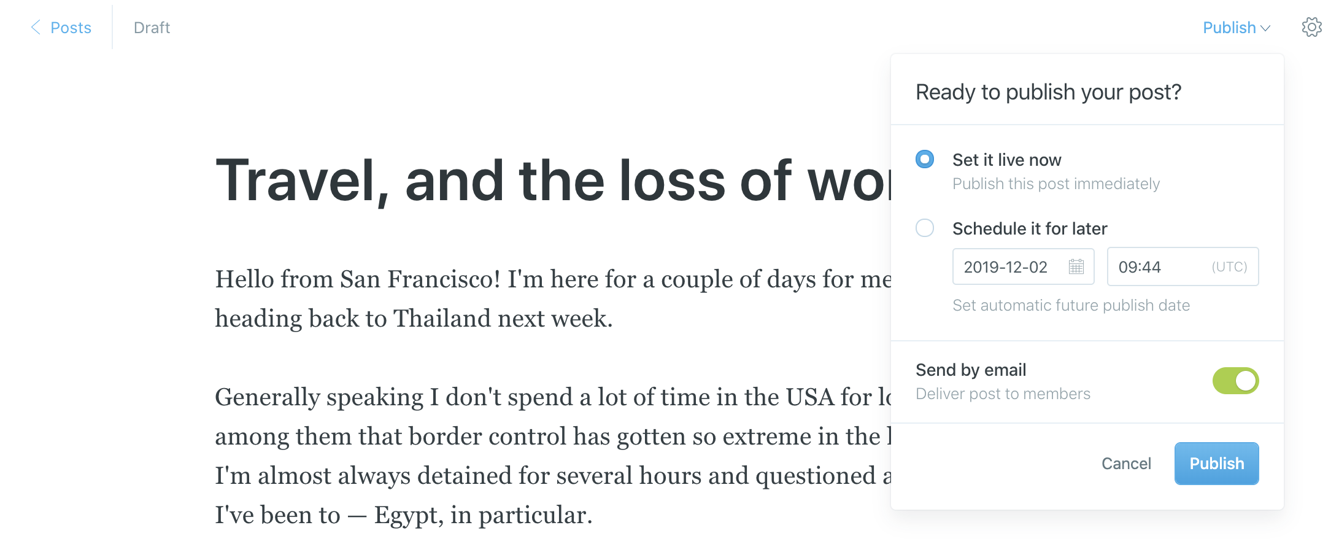
Task: Click the chevron arrow next to Publish
Action: (1265, 28)
